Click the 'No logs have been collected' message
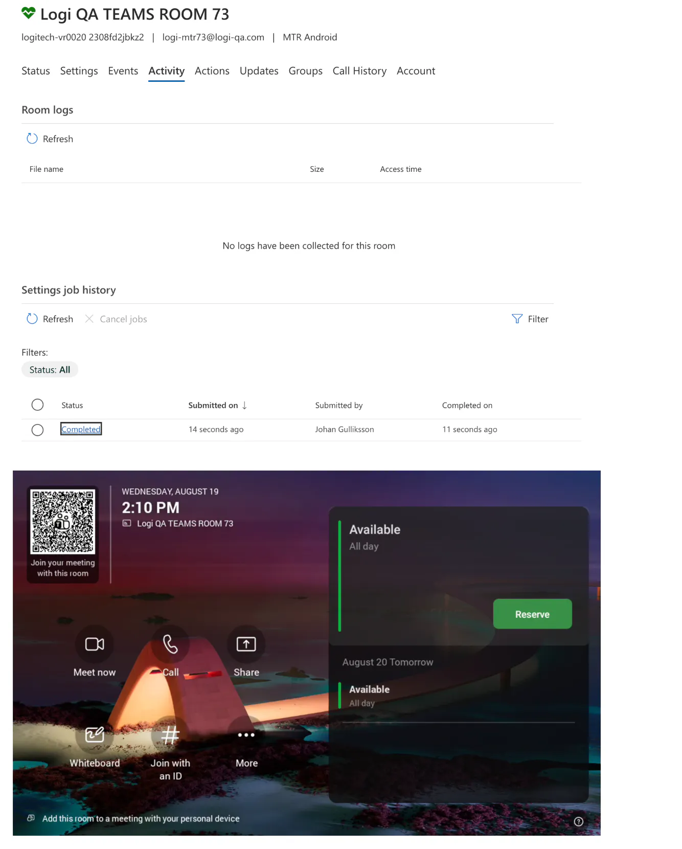 point(309,246)
